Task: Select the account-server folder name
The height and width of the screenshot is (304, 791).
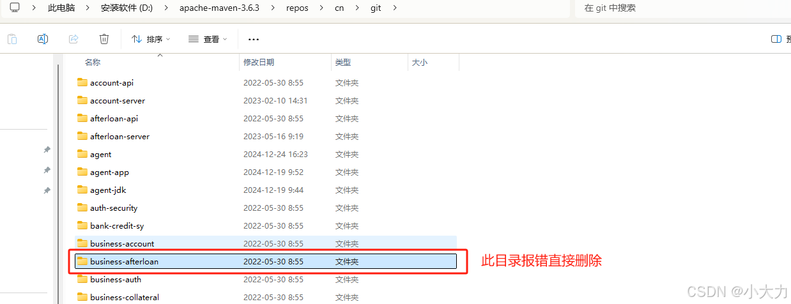Action: [118, 101]
